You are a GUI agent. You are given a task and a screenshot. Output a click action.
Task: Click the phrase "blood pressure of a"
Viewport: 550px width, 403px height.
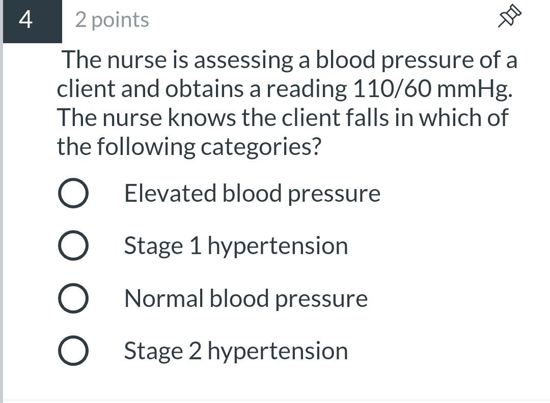(417, 60)
